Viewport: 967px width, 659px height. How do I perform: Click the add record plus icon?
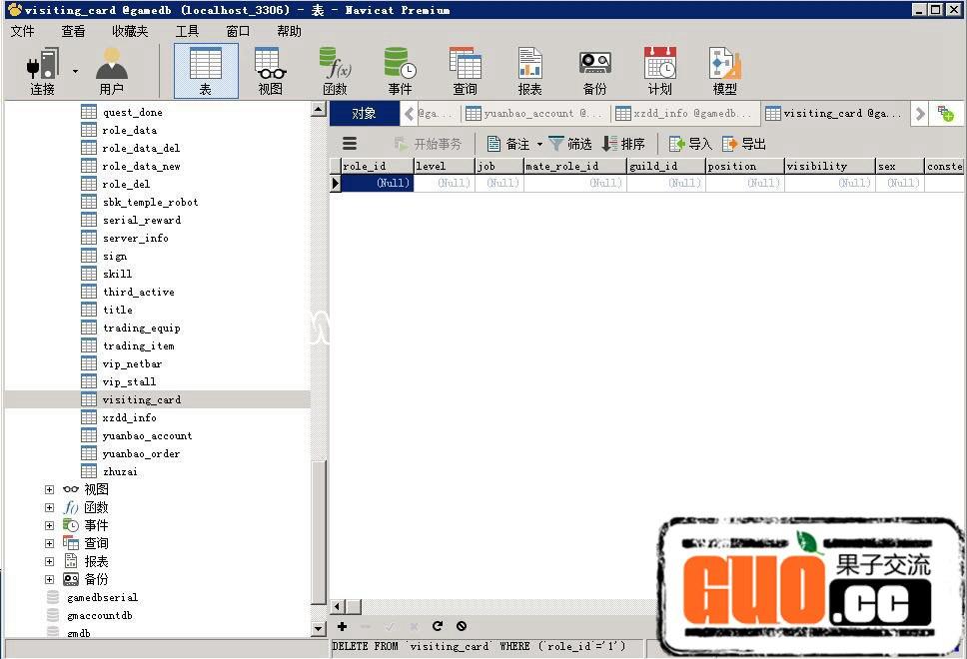pos(342,626)
